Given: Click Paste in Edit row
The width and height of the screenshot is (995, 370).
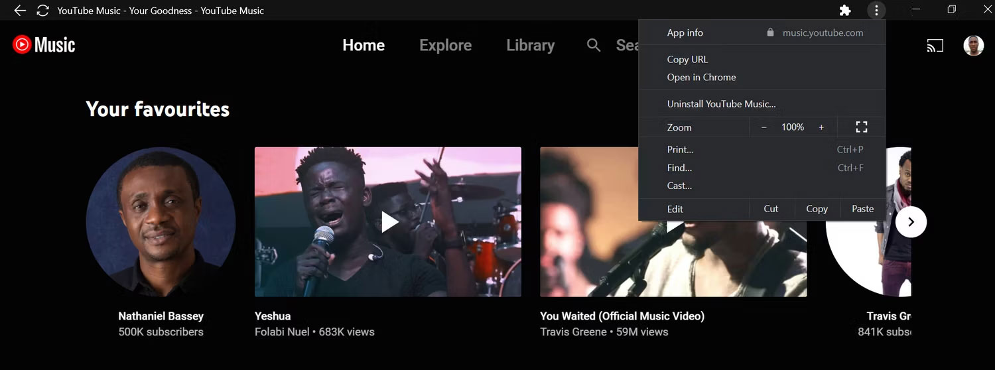Looking at the screenshot, I should tap(862, 208).
